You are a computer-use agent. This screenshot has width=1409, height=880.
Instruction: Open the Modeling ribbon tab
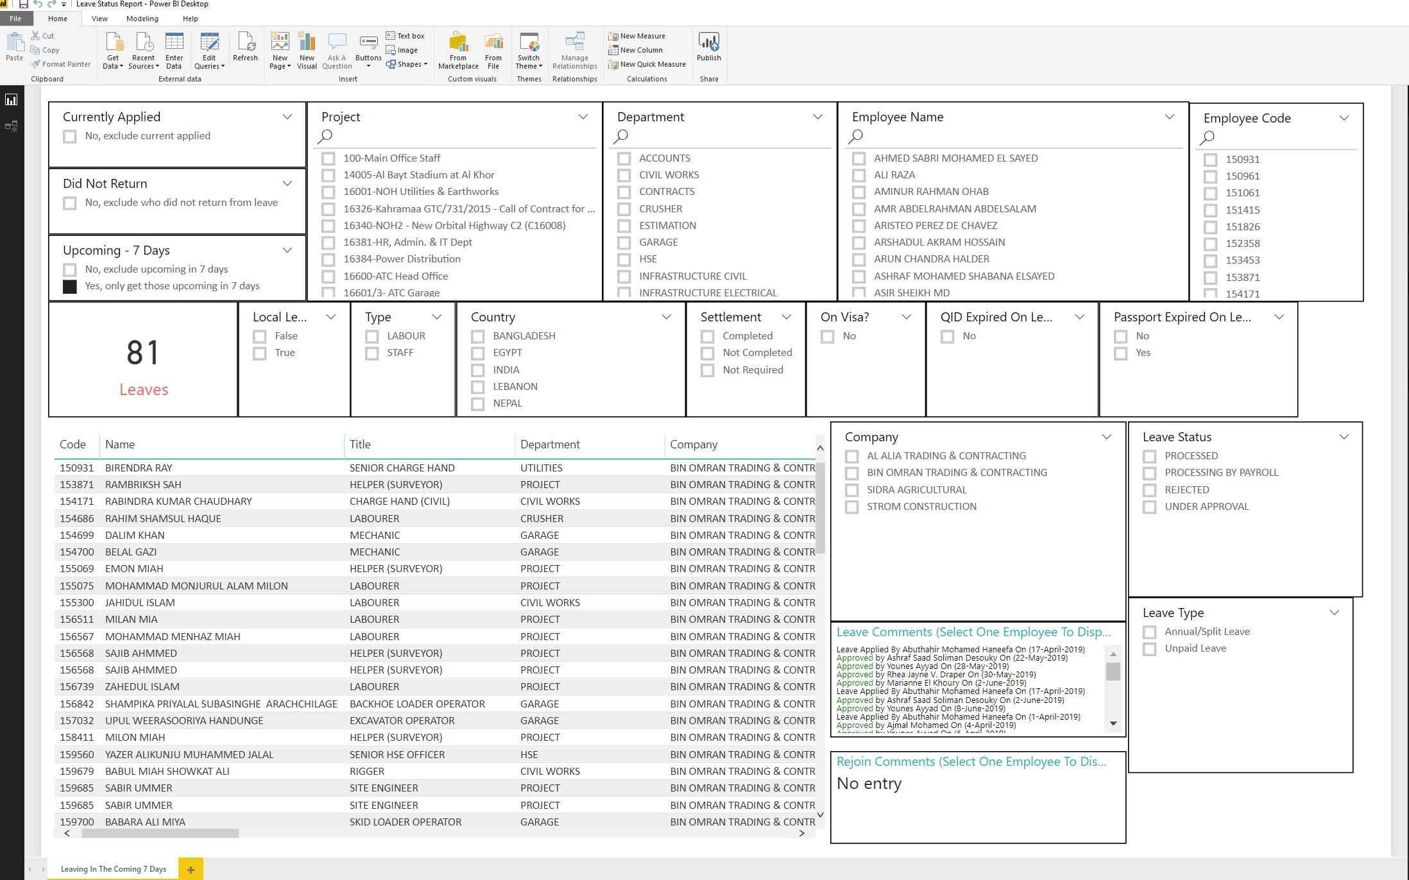pyautogui.click(x=142, y=19)
